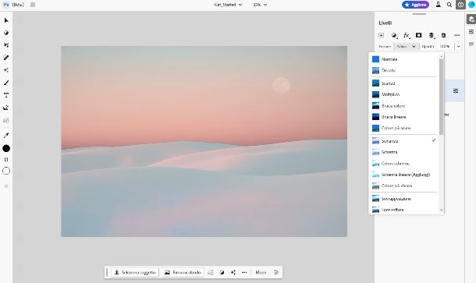
Task: Select the Eyedropper tool
Action: (6, 136)
